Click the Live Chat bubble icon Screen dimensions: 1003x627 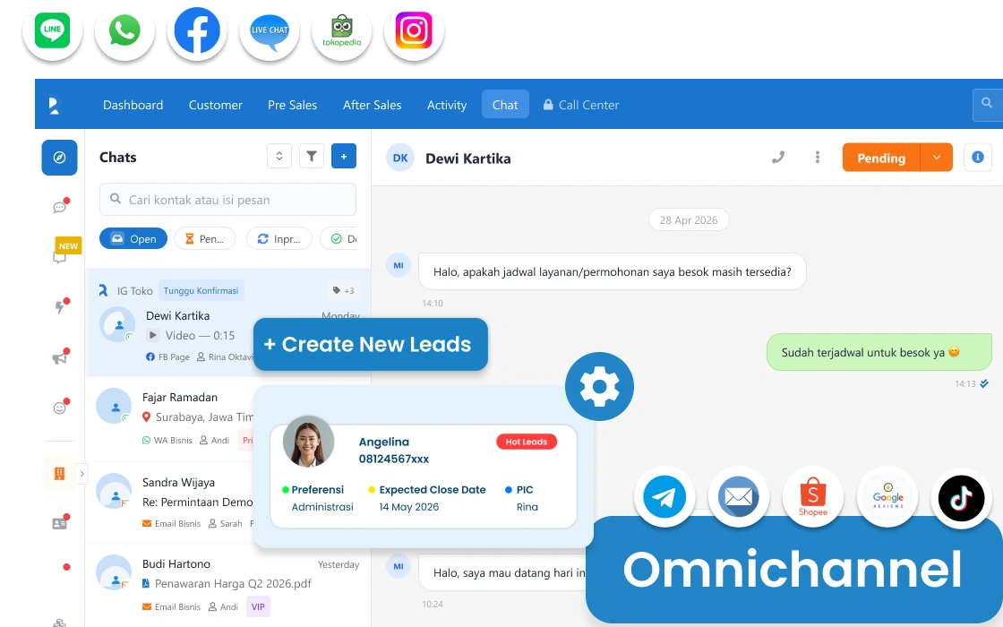tap(270, 30)
